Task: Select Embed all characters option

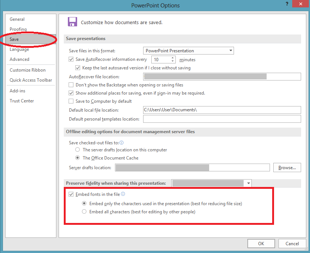Action: [x=85, y=212]
